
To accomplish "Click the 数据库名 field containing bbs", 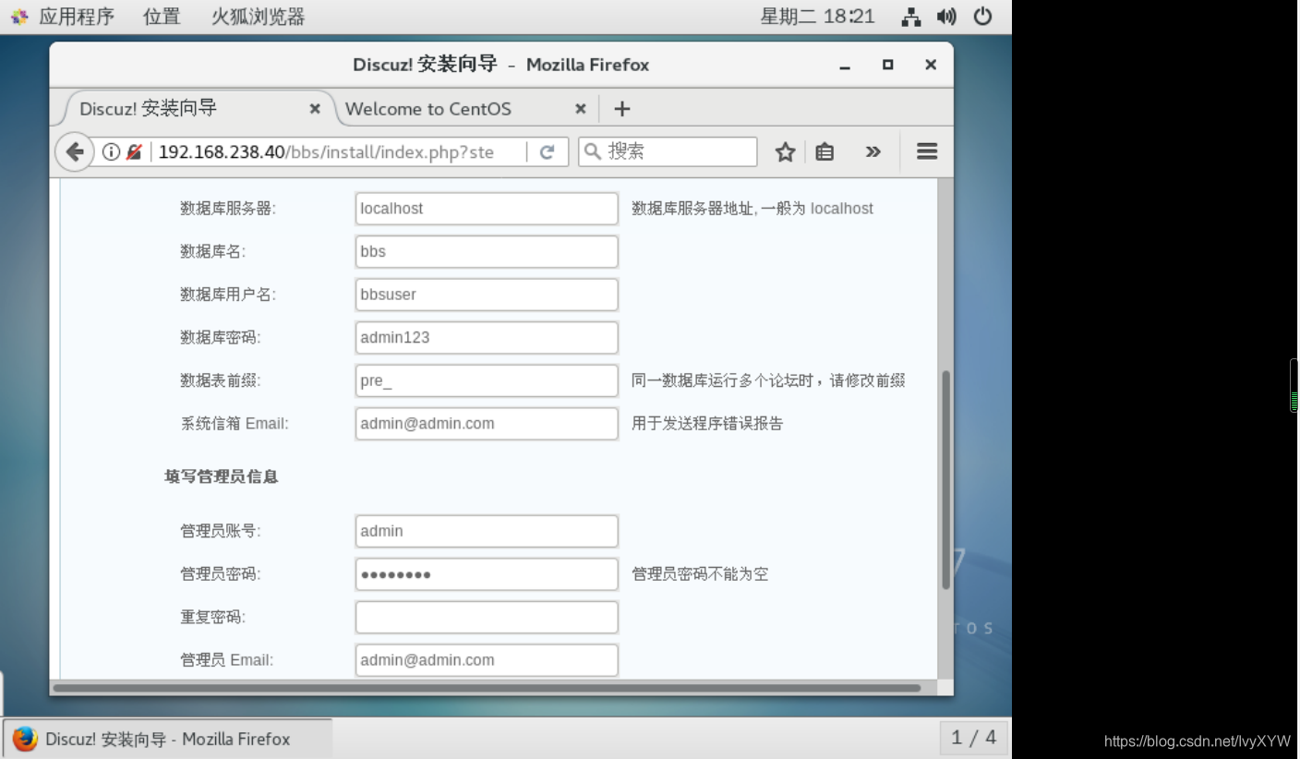I will (487, 251).
